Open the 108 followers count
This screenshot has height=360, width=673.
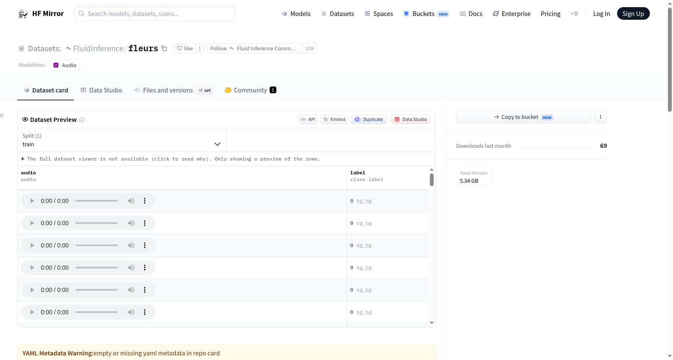click(x=310, y=48)
